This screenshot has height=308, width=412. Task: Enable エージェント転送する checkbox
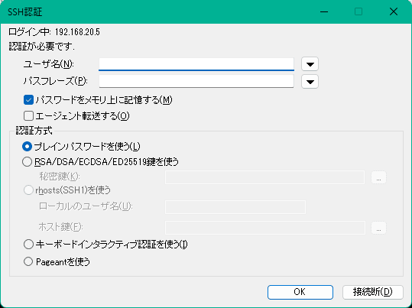coord(28,116)
